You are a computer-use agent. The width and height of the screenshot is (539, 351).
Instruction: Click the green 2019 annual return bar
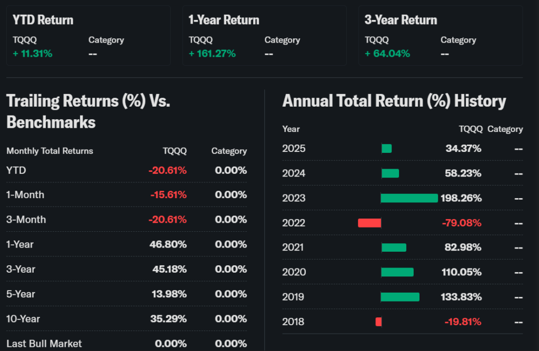[x=400, y=297]
